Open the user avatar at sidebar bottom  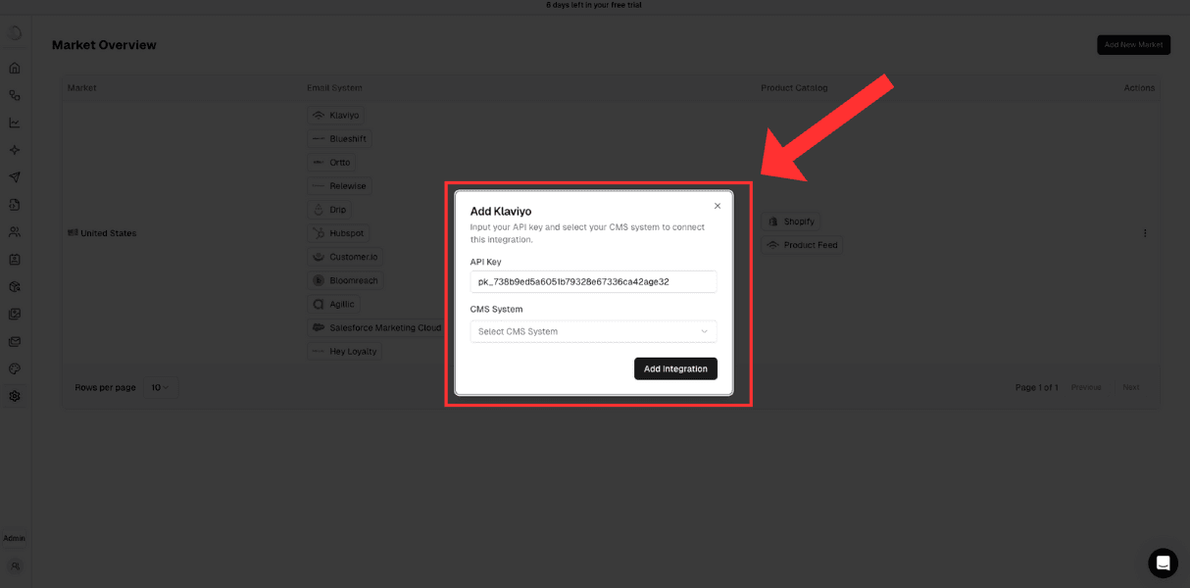coord(15,565)
